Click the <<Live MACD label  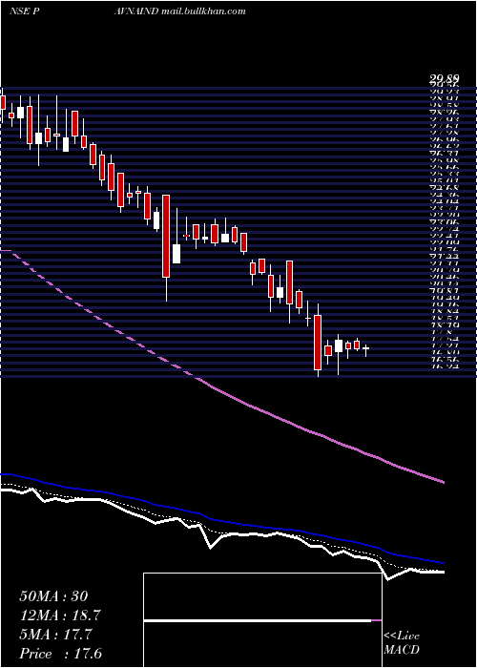(402, 643)
